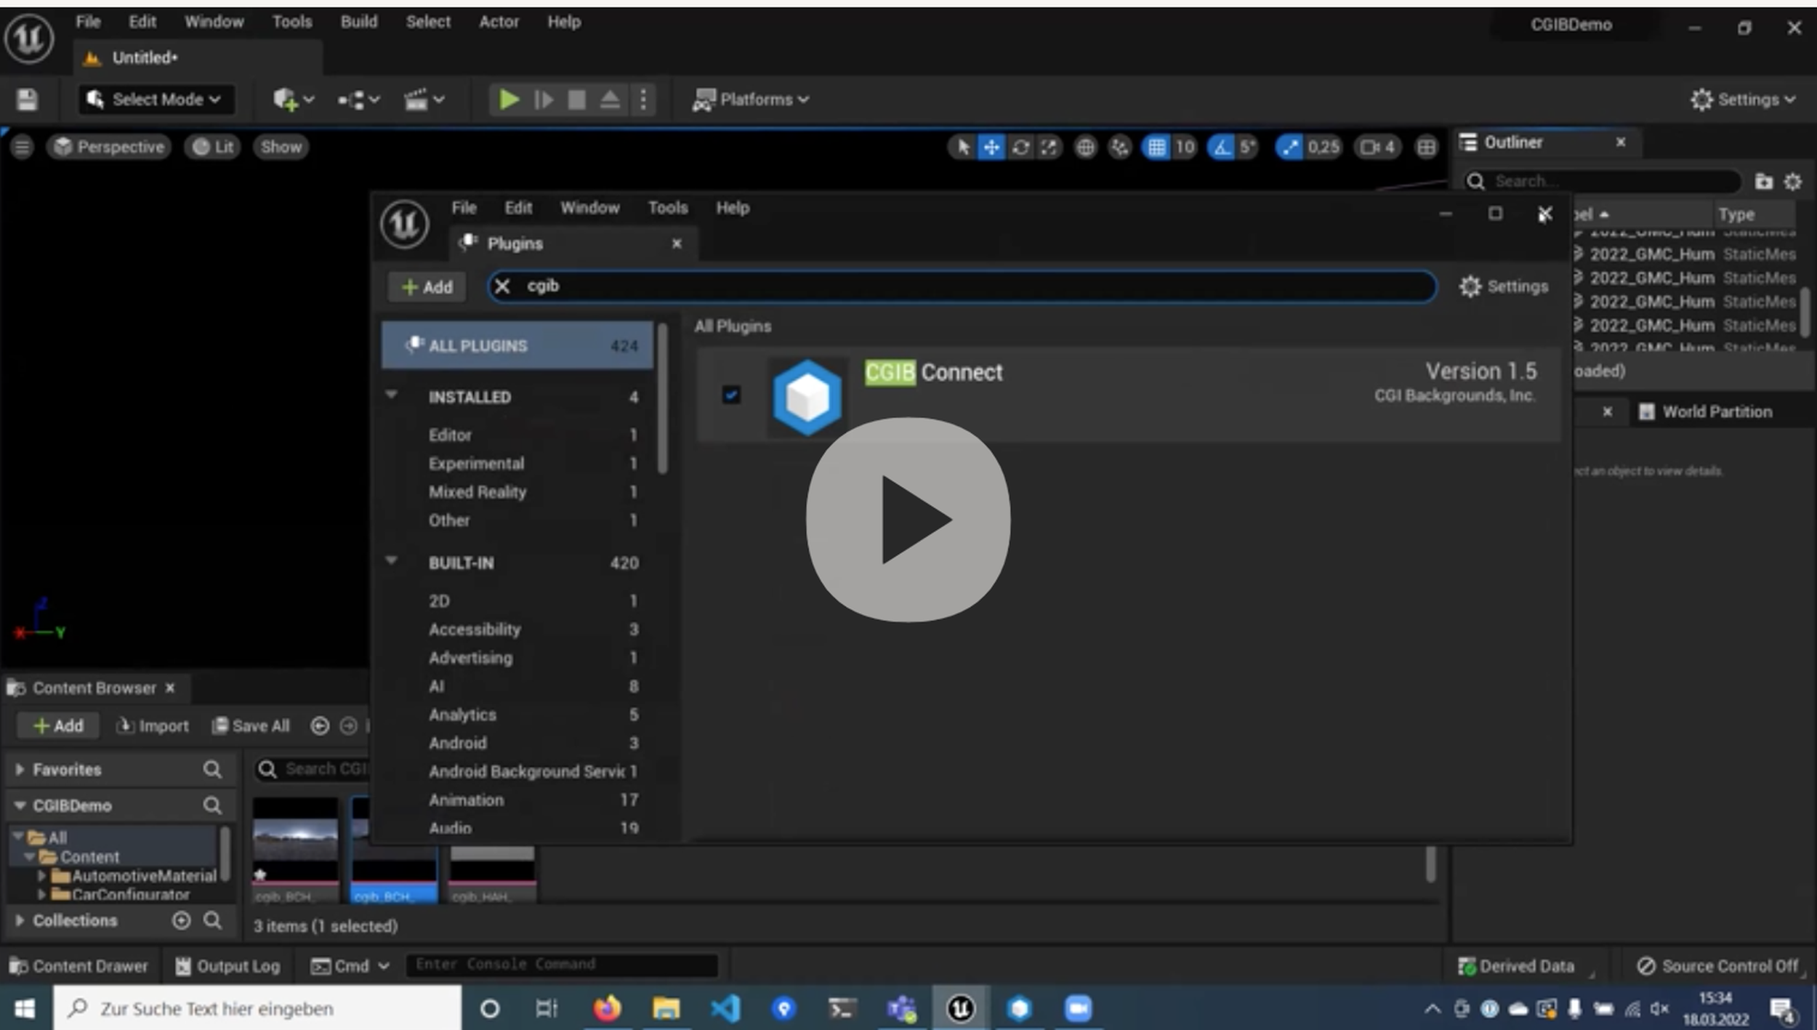Click the viewport layout grid icon
1817x1030 pixels.
[x=1426, y=148]
